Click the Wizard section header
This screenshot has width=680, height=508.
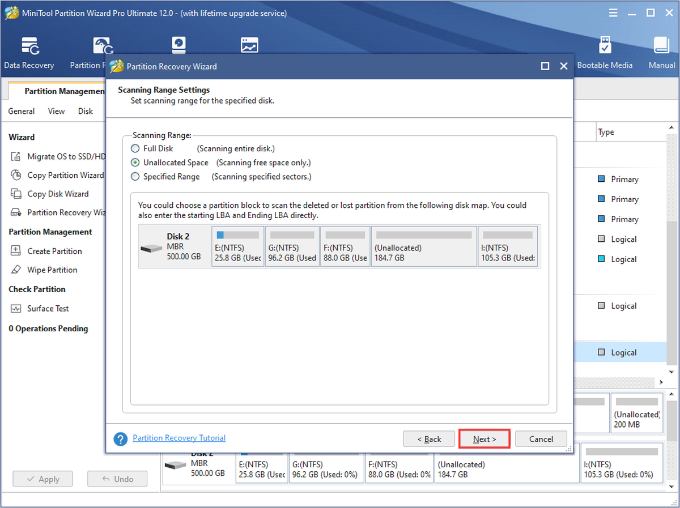coord(22,137)
